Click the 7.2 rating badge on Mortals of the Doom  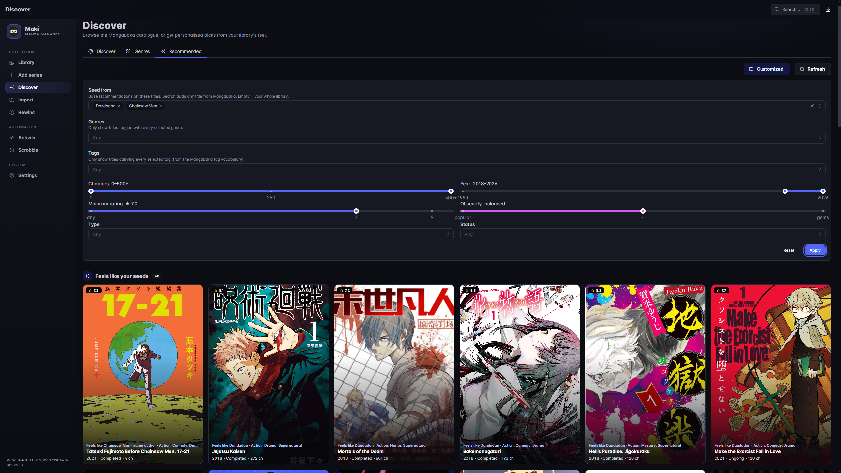coord(345,290)
